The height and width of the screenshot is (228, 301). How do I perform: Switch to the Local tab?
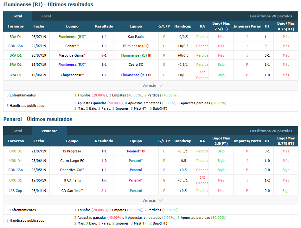tap(46, 16)
